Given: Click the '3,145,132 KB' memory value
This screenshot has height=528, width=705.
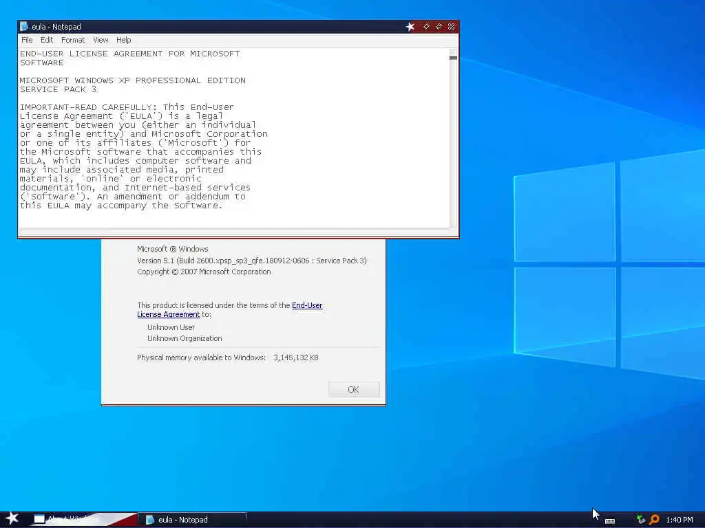Looking at the screenshot, I should pos(296,357).
